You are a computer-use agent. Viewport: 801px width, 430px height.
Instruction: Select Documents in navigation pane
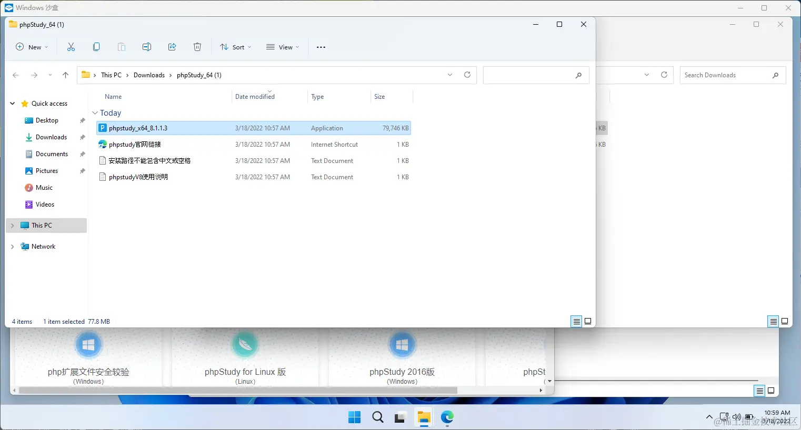[52, 154]
